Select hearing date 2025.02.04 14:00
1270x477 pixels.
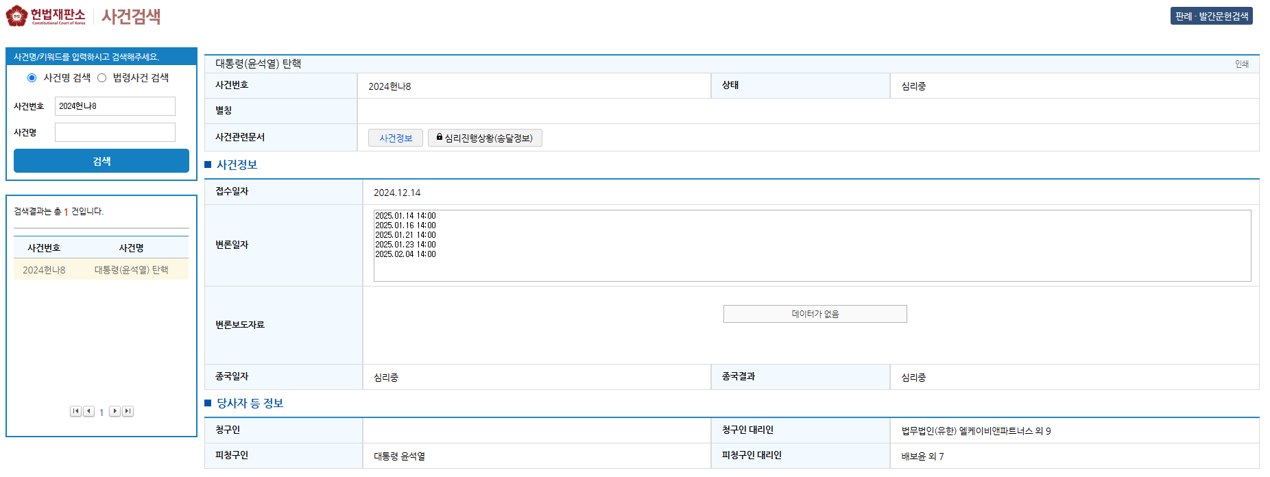click(405, 254)
